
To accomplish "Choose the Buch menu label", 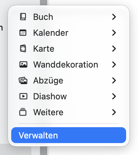I will pyautogui.click(x=43, y=17).
